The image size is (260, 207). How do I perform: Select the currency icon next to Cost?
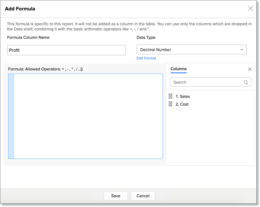[x=171, y=104]
